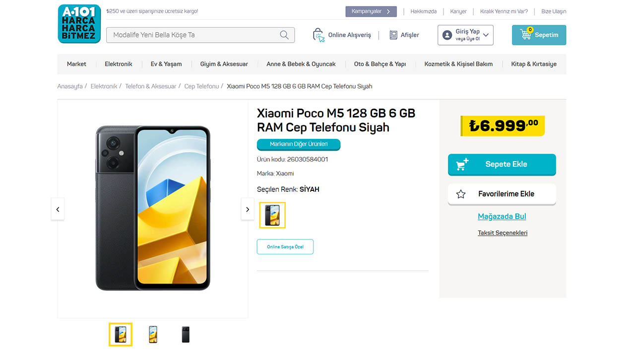Viewport: 635px width, 357px height.
Task: Select the back-view phone thumbnail
Action: pyautogui.click(x=185, y=334)
